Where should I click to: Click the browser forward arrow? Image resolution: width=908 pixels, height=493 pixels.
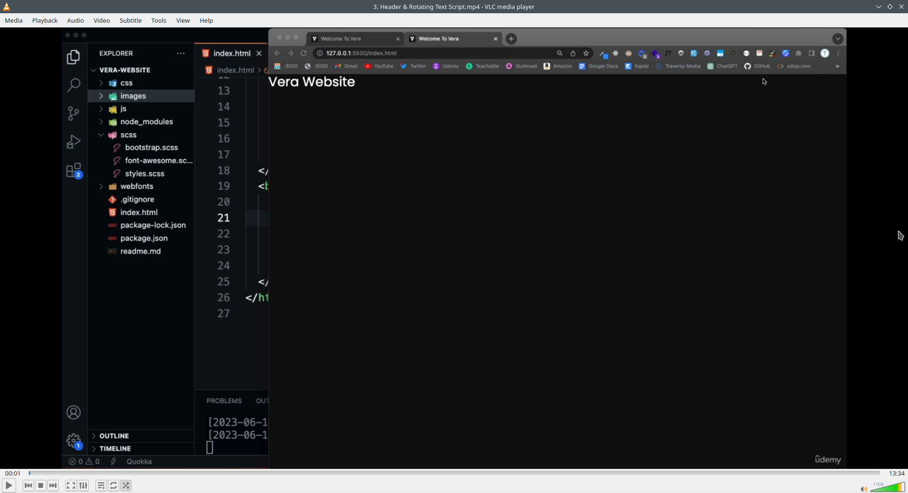290,53
